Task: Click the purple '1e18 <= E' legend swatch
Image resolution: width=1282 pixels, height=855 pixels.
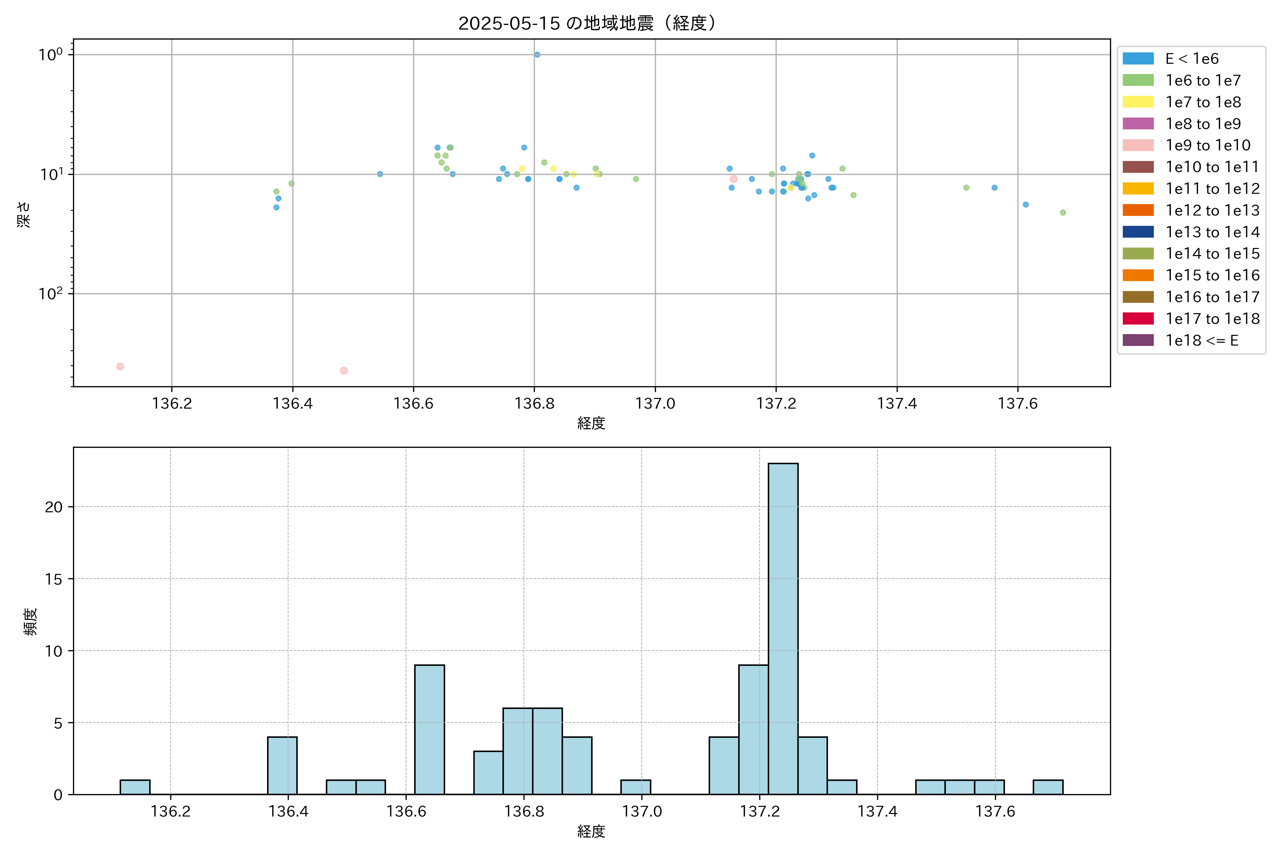Action: pos(1138,340)
